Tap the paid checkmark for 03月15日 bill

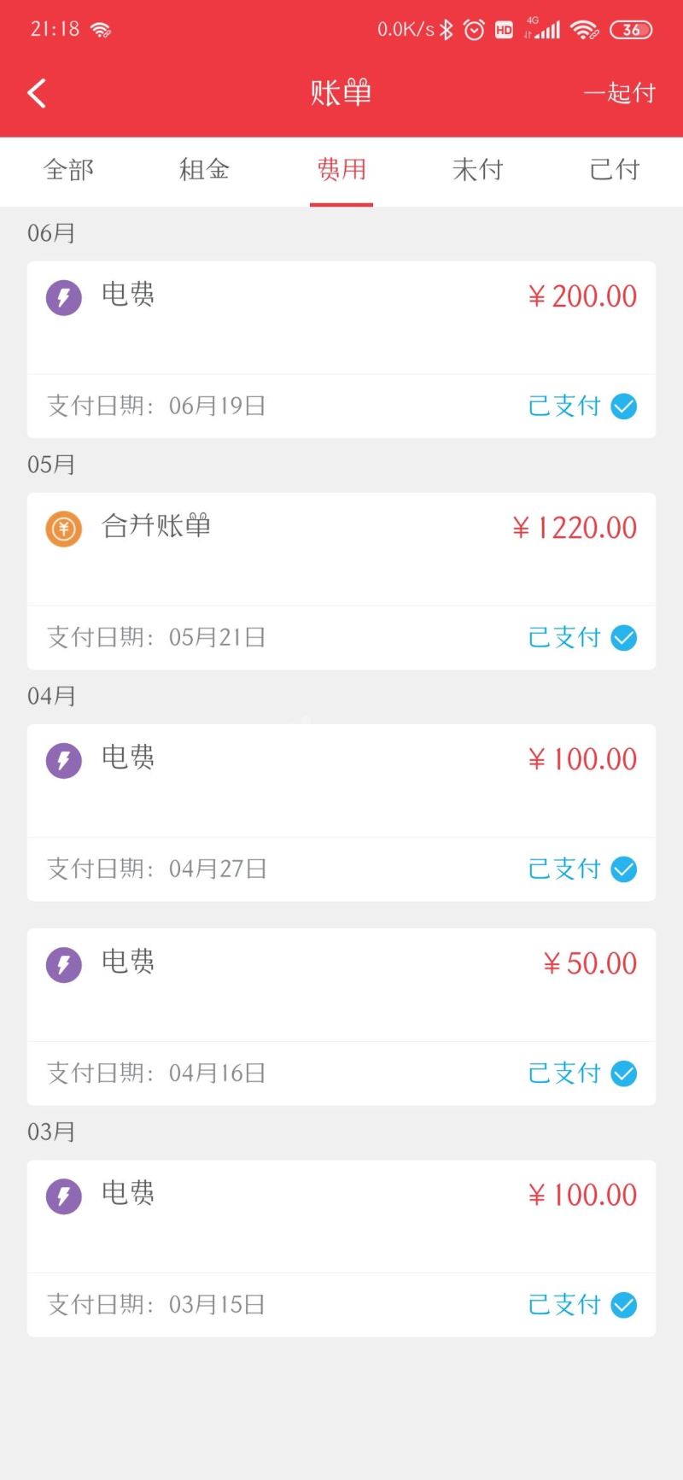point(624,1305)
